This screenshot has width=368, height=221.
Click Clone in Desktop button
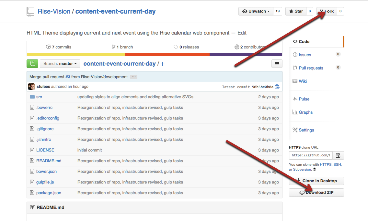tap(316, 181)
